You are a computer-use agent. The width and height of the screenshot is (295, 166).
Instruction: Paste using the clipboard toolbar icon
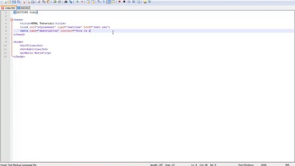pyautogui.click(x=48, y=2)
